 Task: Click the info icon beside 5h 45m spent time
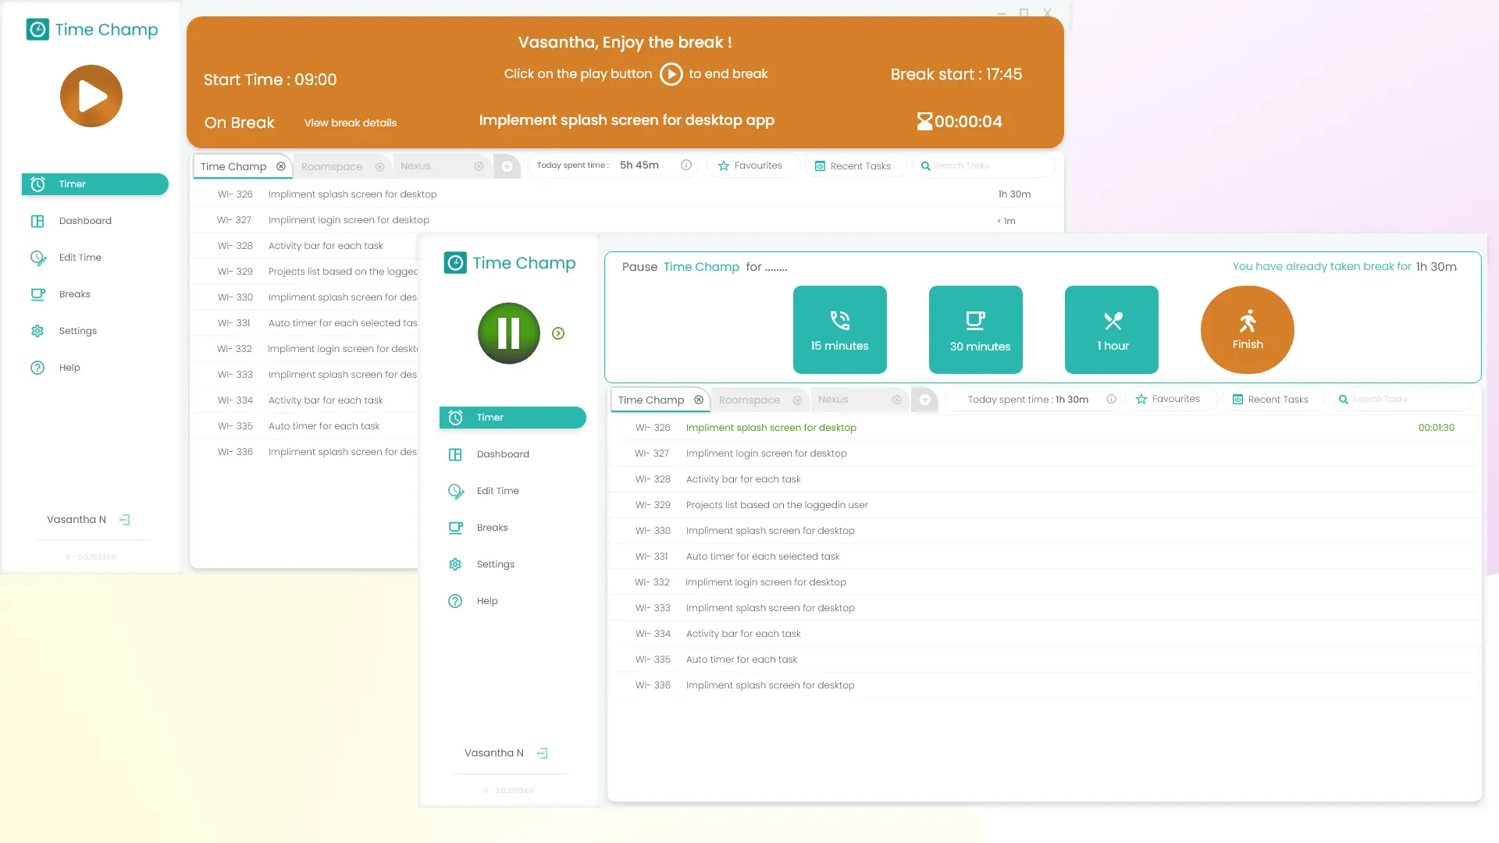pos(686,165)
